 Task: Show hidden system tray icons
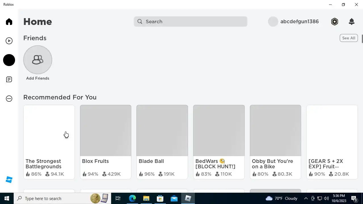(306, 198)
